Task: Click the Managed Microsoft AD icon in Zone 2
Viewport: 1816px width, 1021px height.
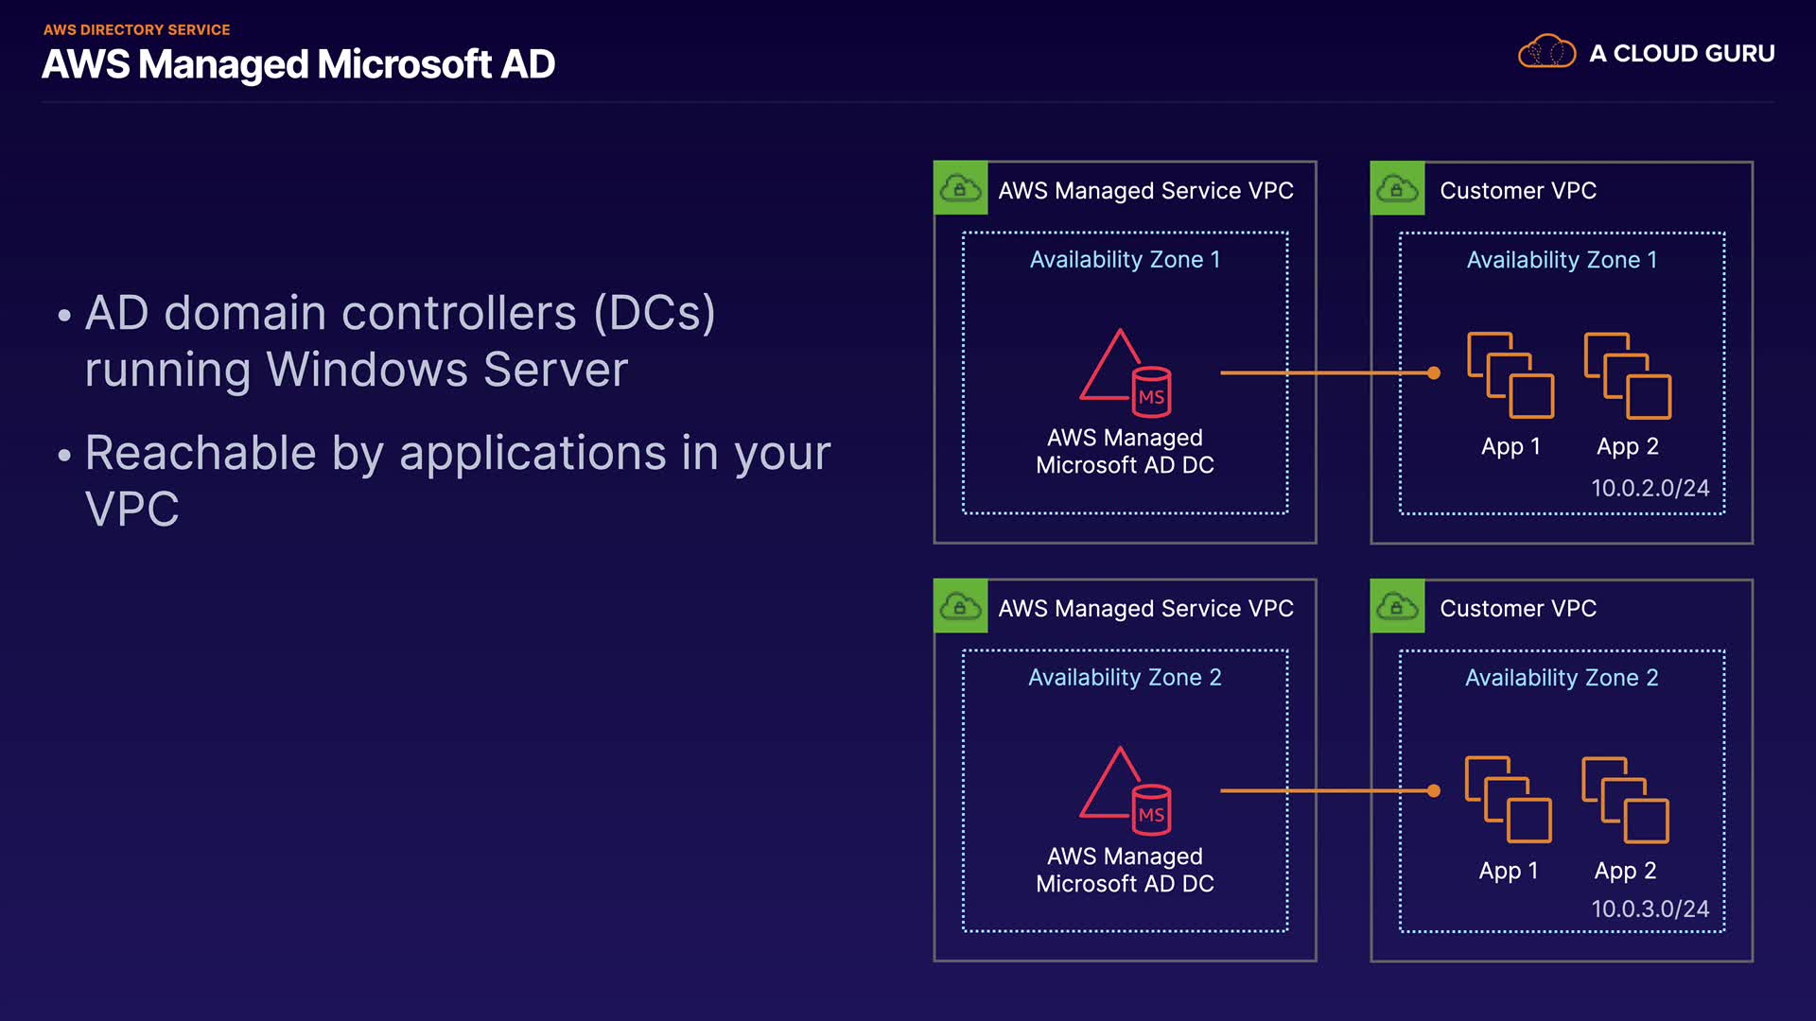Action: 1126,792
